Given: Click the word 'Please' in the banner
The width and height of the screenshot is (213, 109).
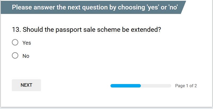Looking at the screenshot, I should coord(22,7).
